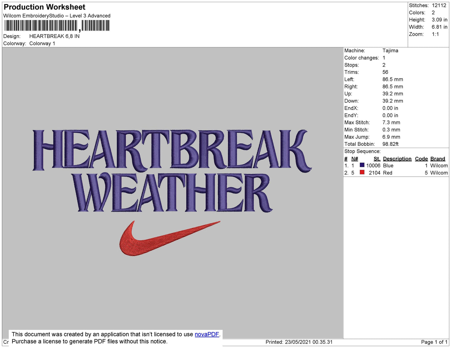Click the Stops value 2
Image resolution: width=451 pixels, height=348 pixels.
coord(384,65)
